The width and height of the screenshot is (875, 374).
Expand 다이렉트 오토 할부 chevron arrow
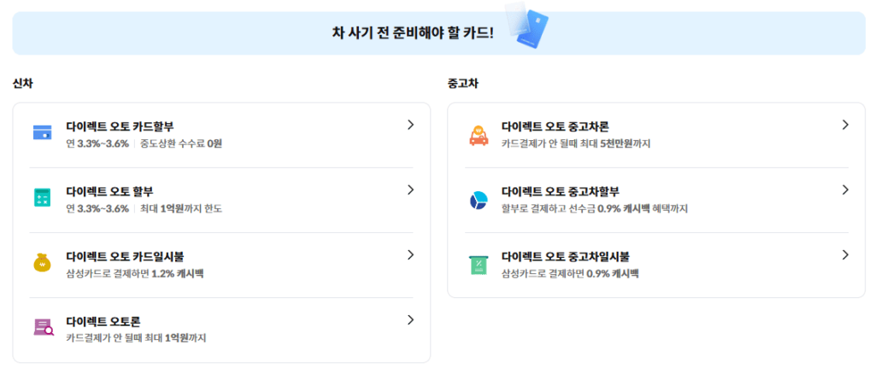(410, 190)
